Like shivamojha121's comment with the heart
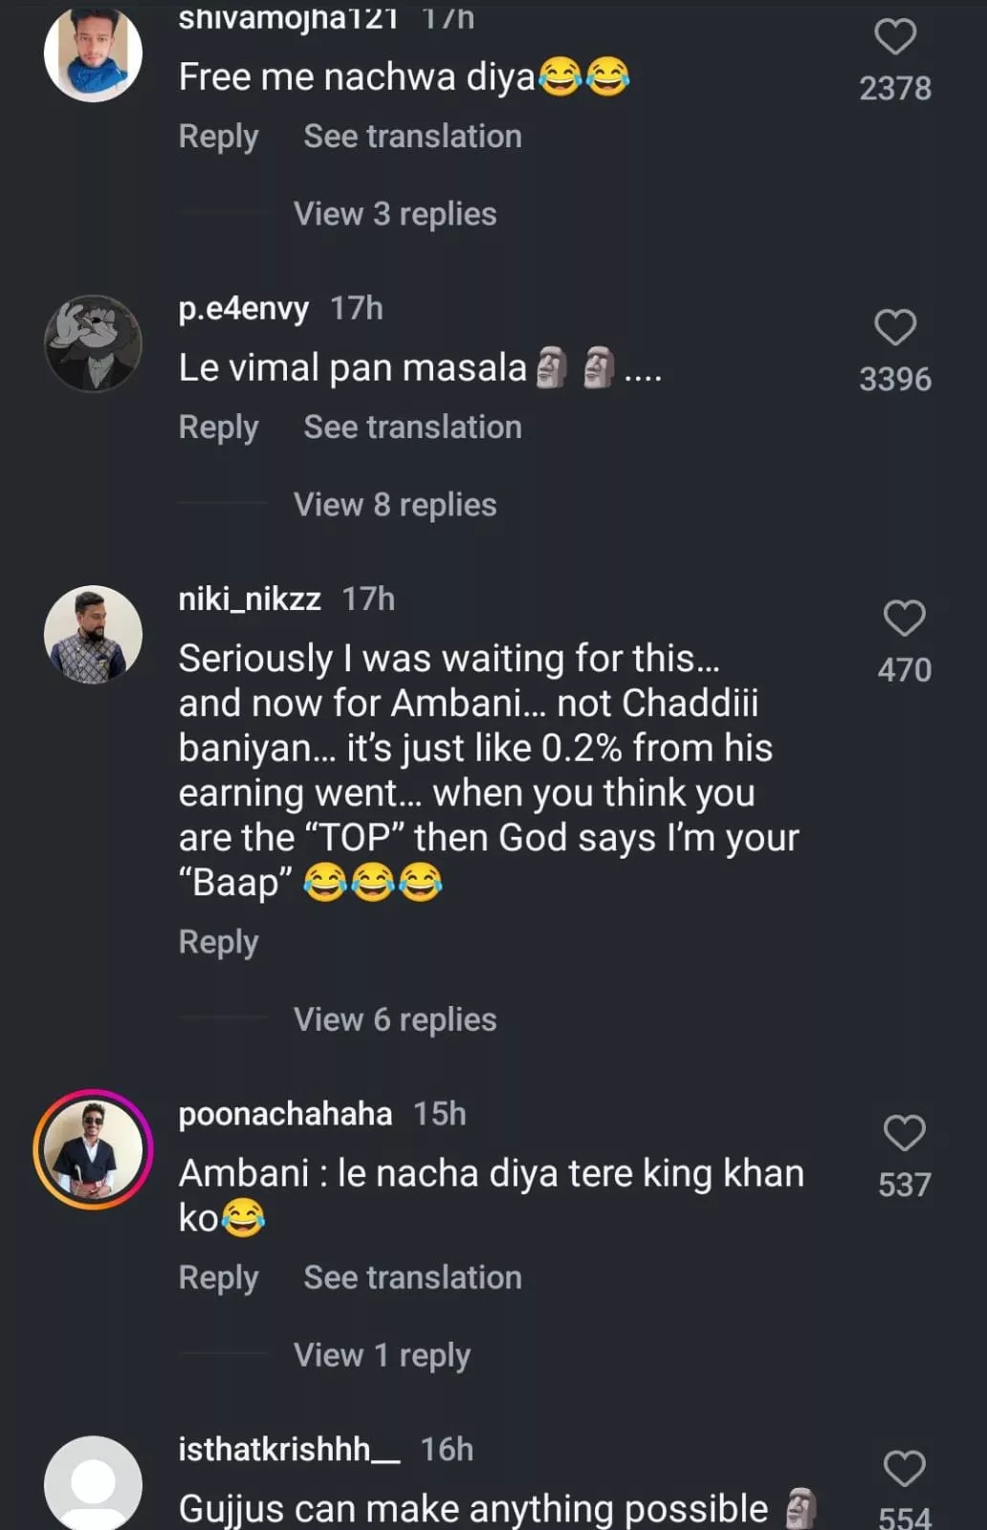Image resolution: width=987 pixels, height=1530 pixels. pos(895,37)
